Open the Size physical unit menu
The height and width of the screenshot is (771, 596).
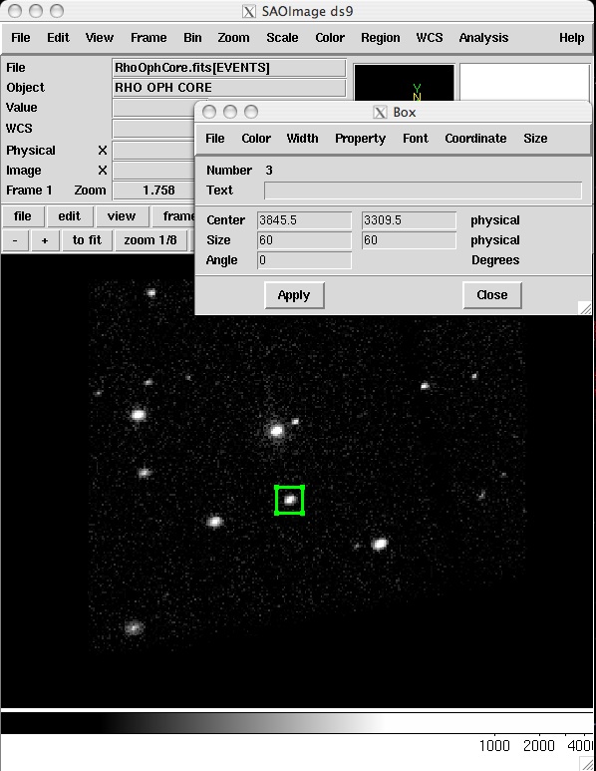coord(494,240)
